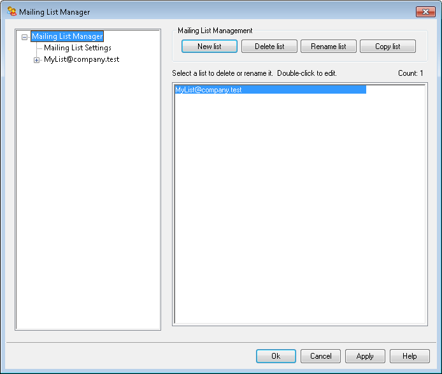
Task: Click the Count: 1 label
Action: click(410, 73)
